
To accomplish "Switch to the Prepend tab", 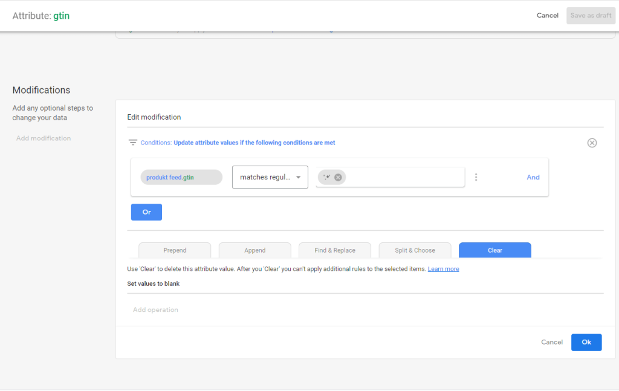I will tap(175, 250).
